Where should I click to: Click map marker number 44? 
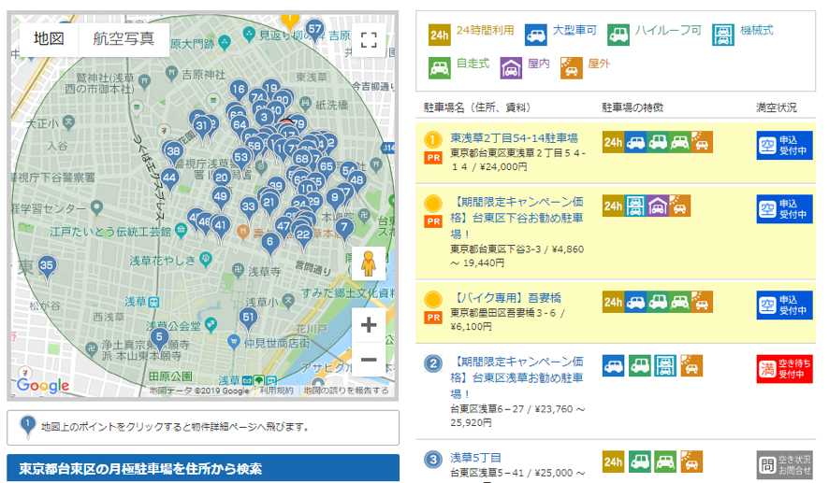(169, 178)
